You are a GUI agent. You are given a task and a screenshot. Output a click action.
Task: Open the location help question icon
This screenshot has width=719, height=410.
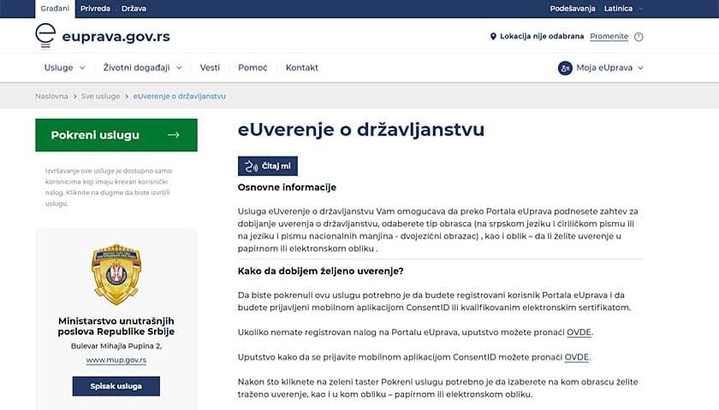point(639,37)
